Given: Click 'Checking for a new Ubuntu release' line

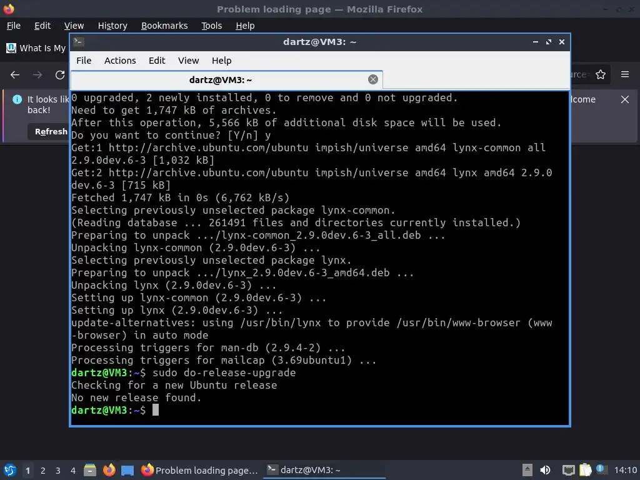Looking at the screenshot, I should coord(174,385).
